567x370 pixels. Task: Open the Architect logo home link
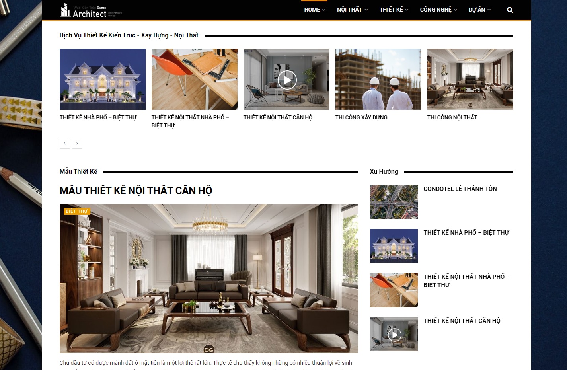pyautogui.click(x=91, y=11)
